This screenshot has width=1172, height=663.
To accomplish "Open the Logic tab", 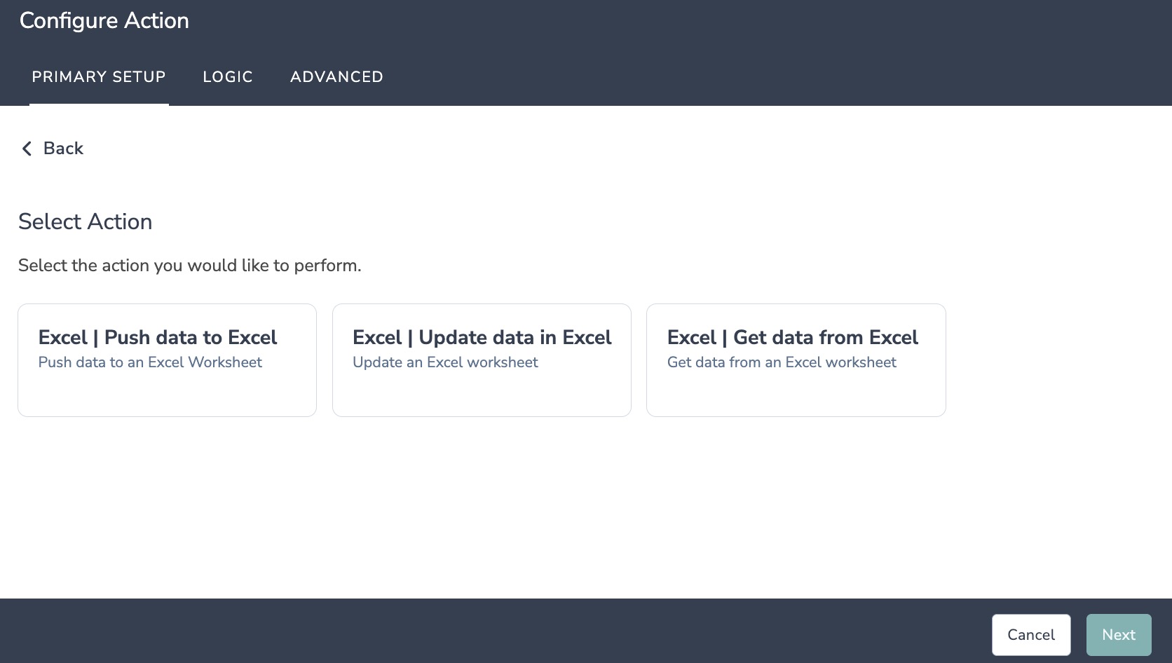I will pyautogui.click(x=228, y=77).
